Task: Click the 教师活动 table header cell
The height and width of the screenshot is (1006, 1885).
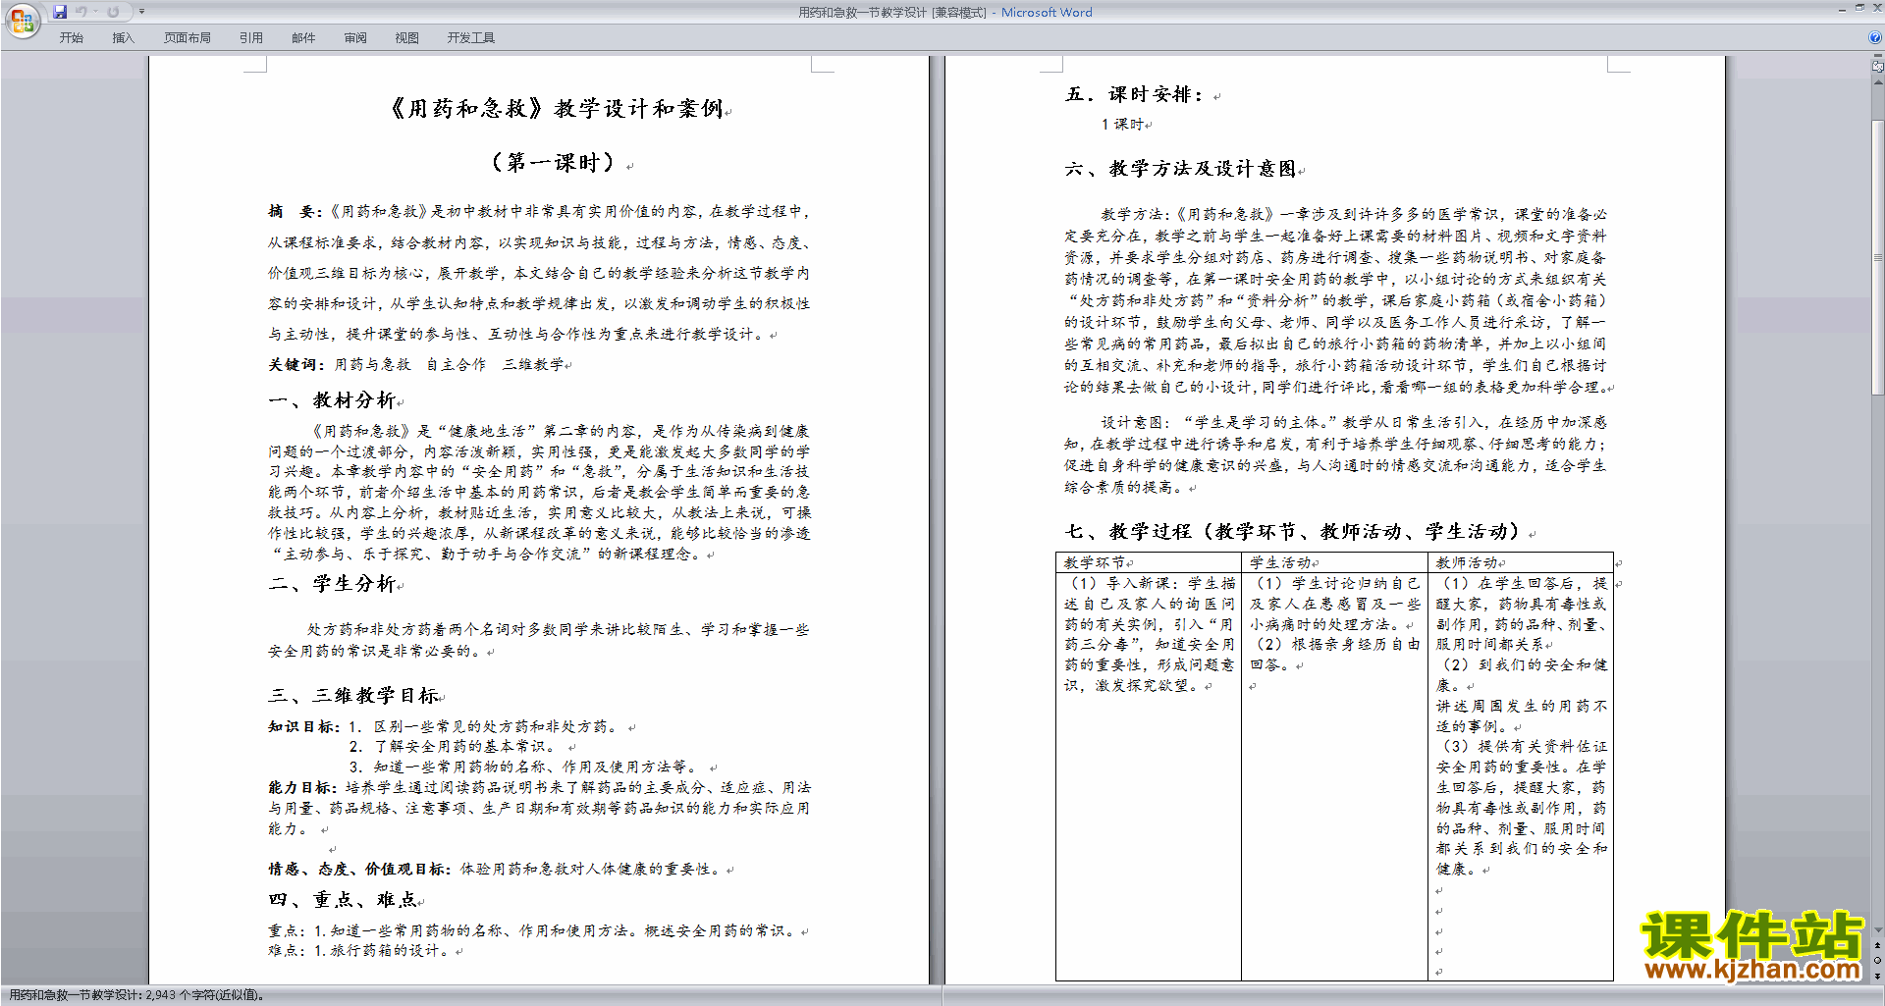Action: tap(1521, 562)
